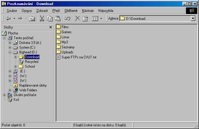199x129 pixels.
Task: Click the Web Folders icon
Action: coord(15,90)
